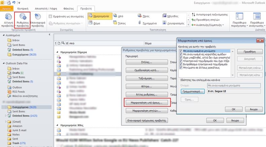
Task: Collapse the Ημερομηνία: Σήμερα group
Action: click(57, 52)
